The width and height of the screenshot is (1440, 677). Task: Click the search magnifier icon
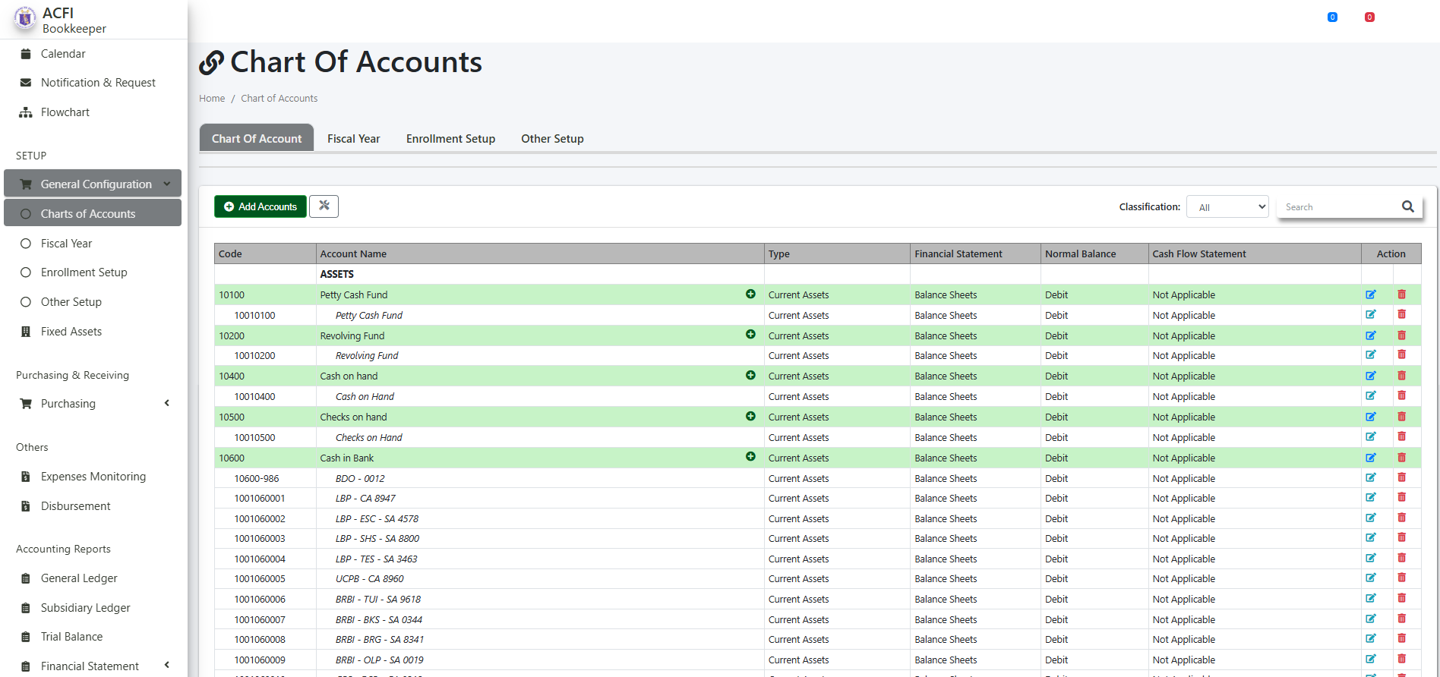pyautogui.click(x=1407, y=206)
